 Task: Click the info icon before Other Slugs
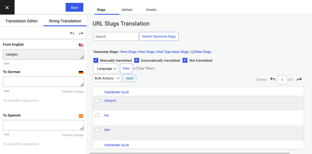point(193,52)
